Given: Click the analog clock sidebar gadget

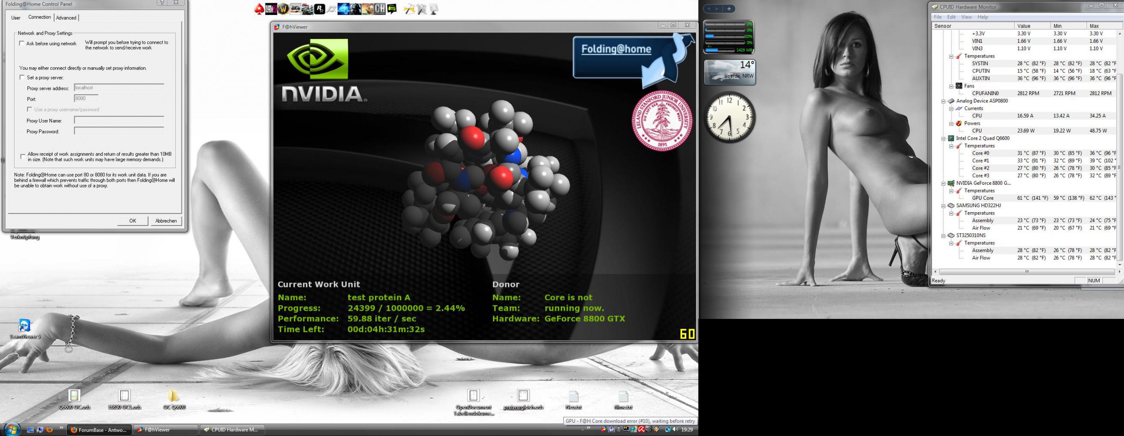Looking at the screenshot, I should pos(730,117).
